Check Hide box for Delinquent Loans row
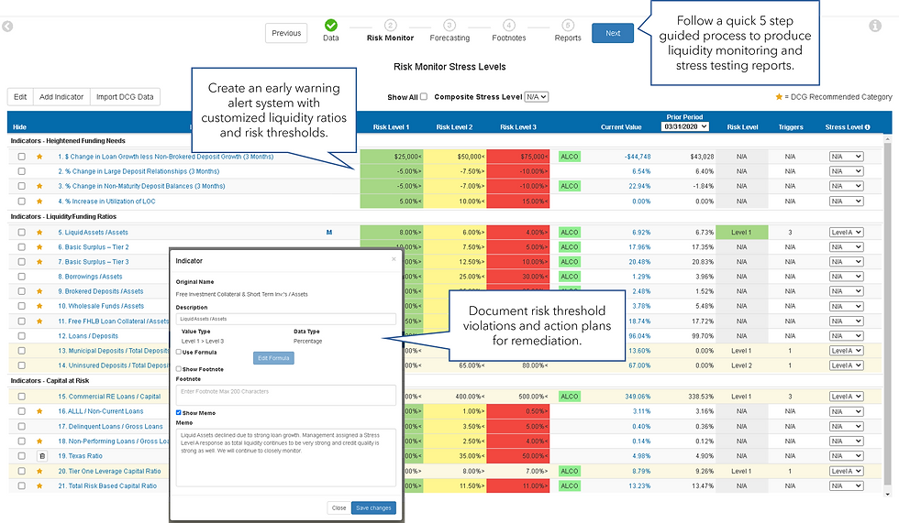899x523 pixels. 21,426
